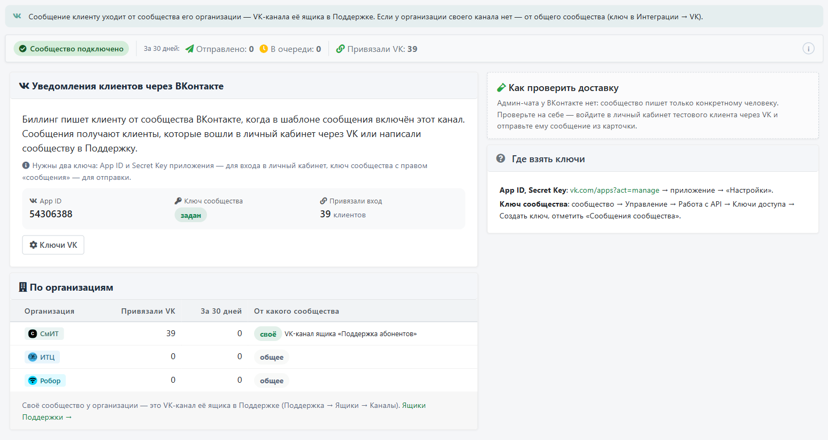Click the VK logo in the top info banner

click(17, 16)
